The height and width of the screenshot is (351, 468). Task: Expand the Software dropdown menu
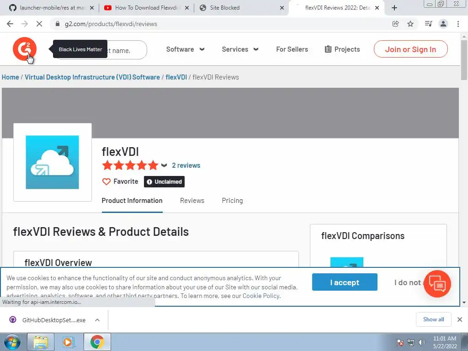pos(186,49)
